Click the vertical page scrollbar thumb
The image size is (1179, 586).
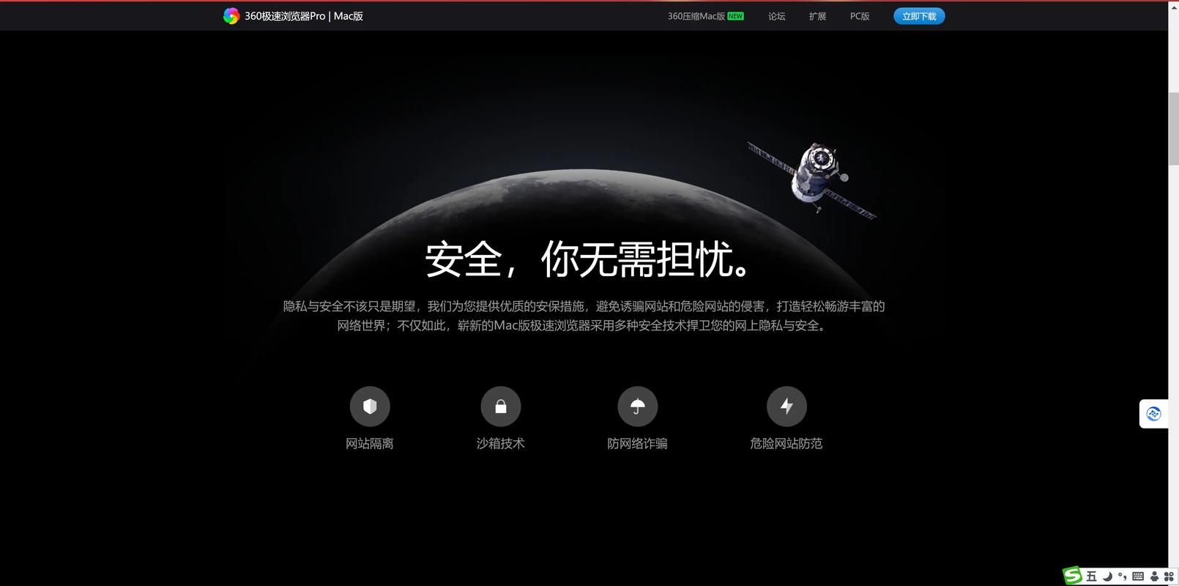click(x=1173, y=129)
